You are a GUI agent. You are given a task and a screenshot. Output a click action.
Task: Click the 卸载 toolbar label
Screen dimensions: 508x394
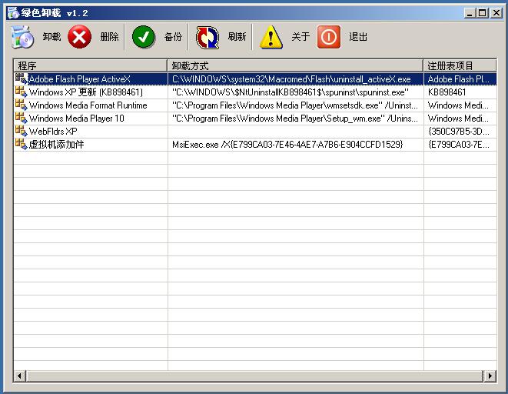51,37
